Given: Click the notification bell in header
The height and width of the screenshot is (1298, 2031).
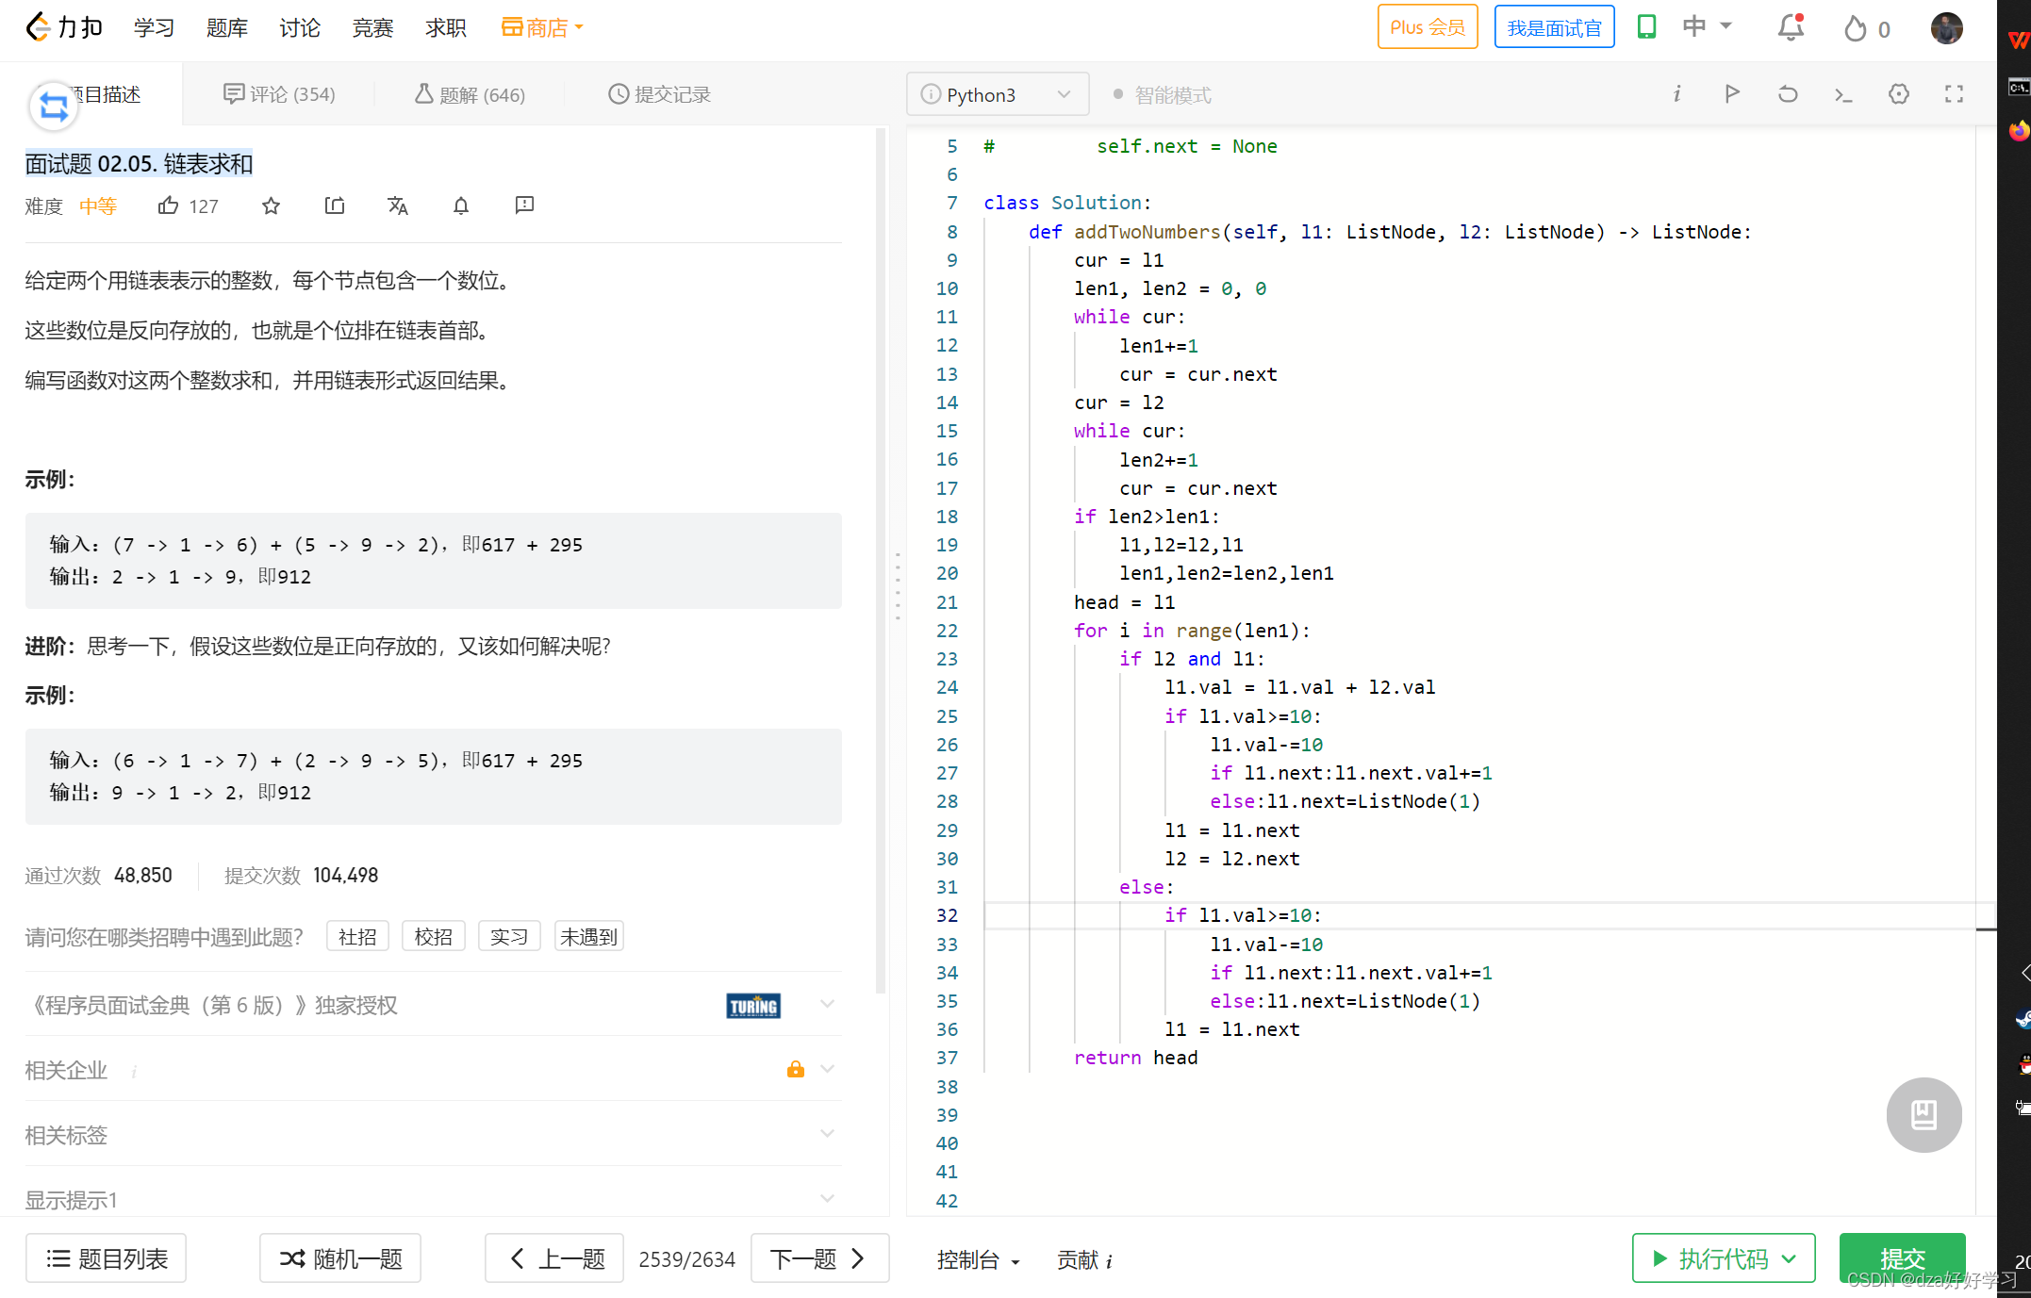Looking at the screenshot, I should coord(1790,28).
